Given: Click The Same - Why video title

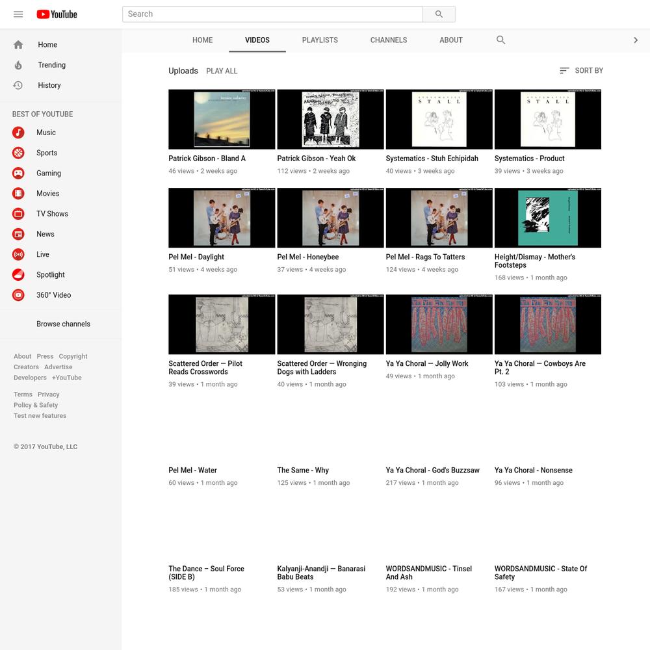Looking at the screenshot, I should 303,470.
